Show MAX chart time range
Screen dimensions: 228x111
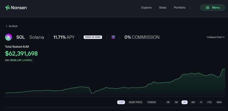click(219, 102)
